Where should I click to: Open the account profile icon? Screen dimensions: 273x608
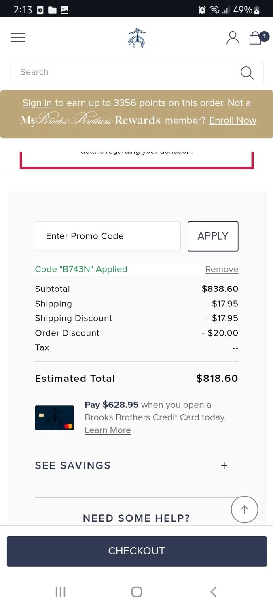pos(233,38)
